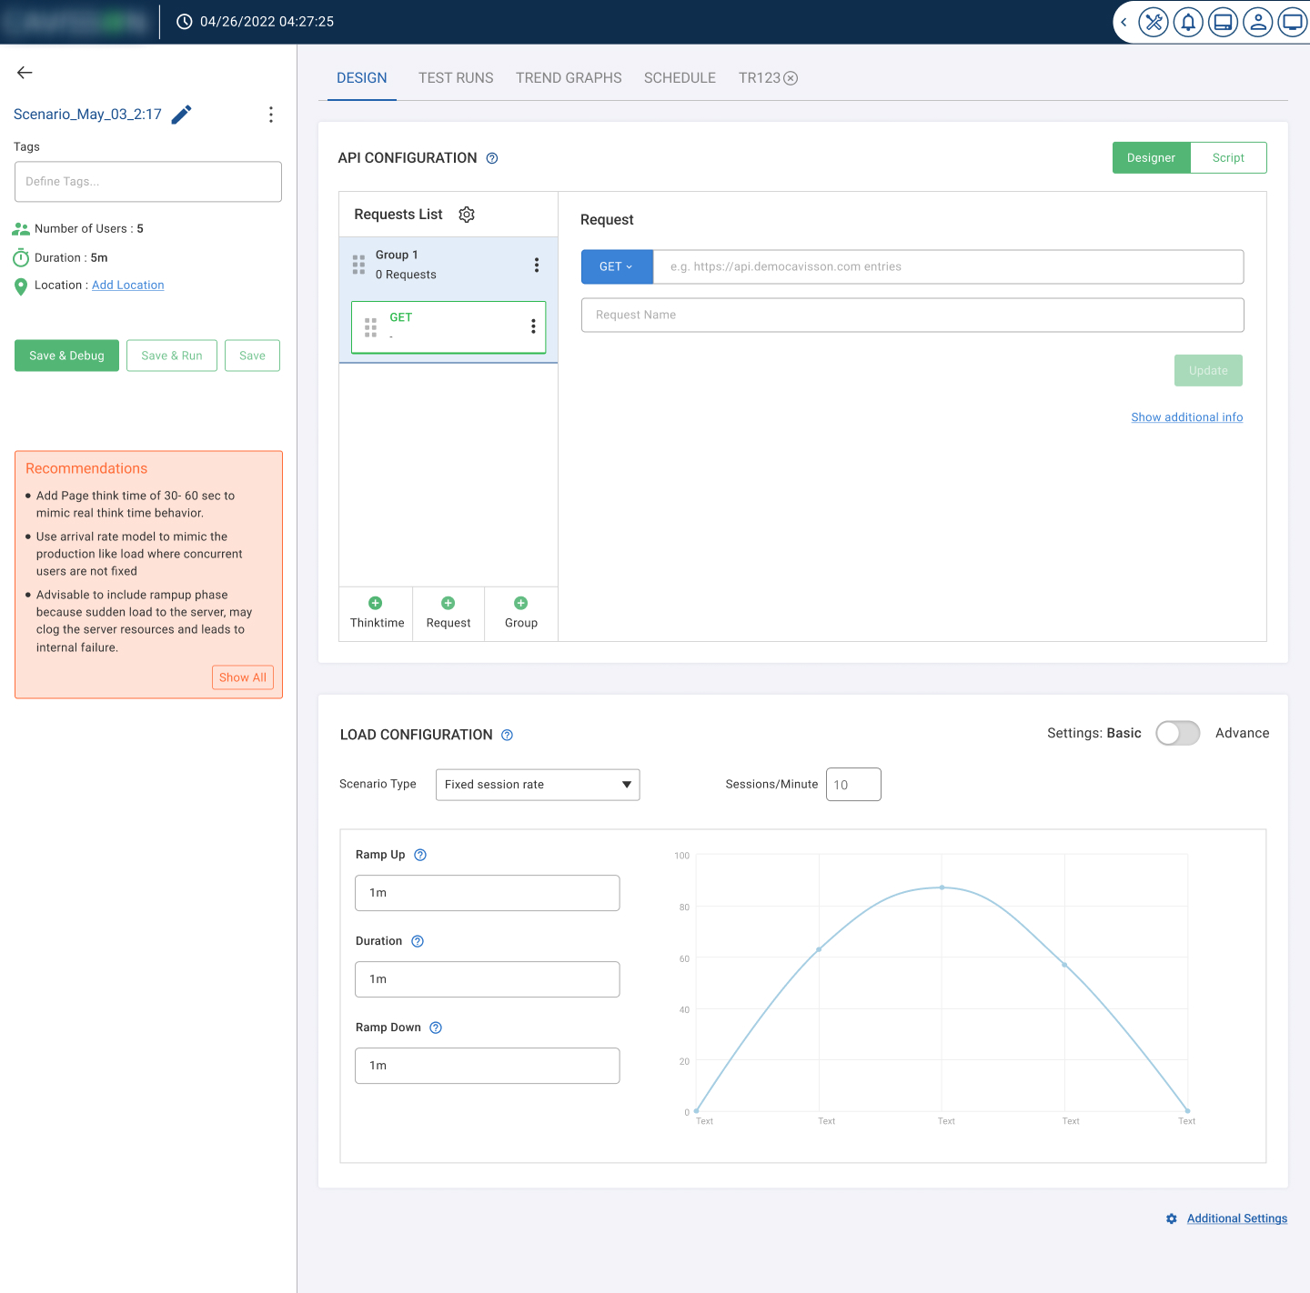
Task: Open the TREND GRAPHS tab
Action: pyautogui.click(x=569, y=78)
